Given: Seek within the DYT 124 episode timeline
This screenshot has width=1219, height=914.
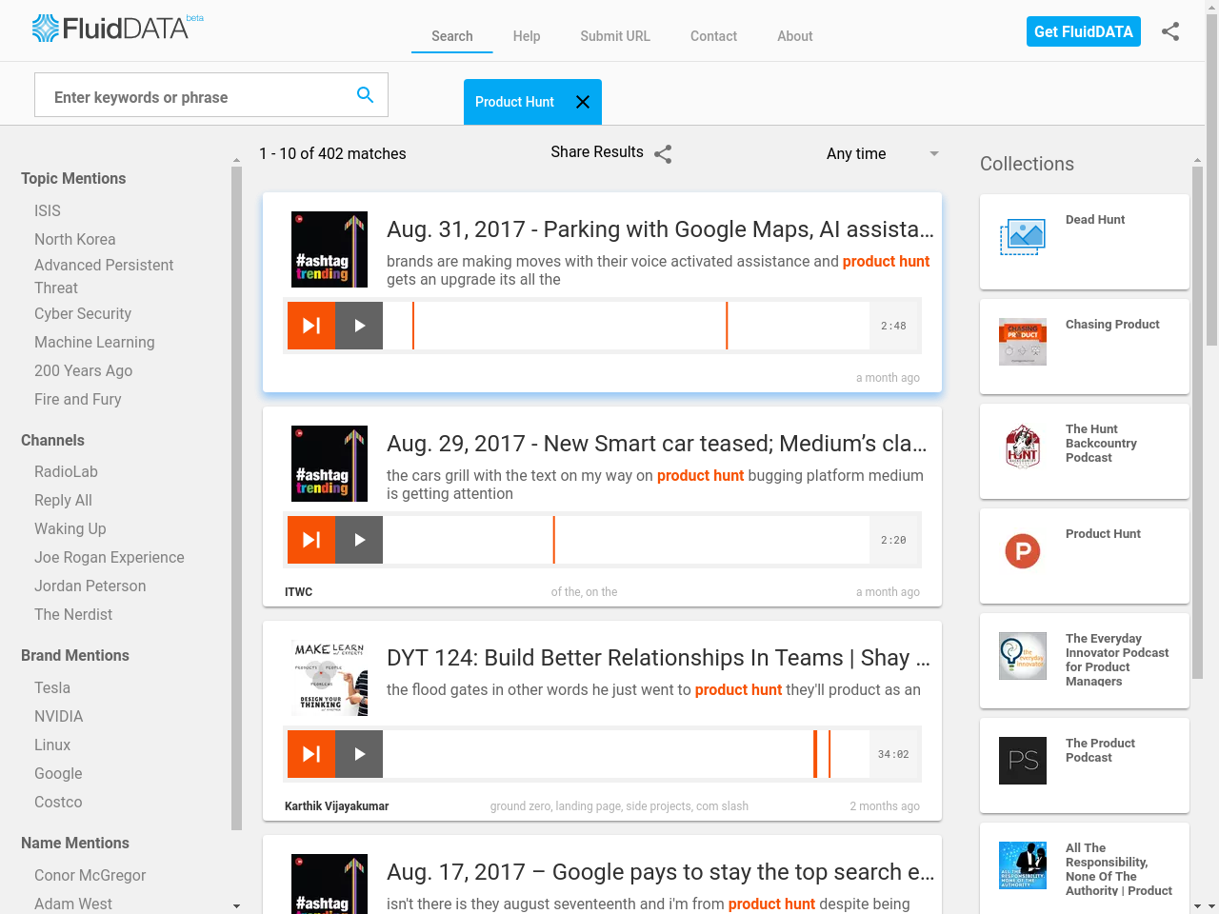Looking at the screenshot, I should tap(626, 754).
